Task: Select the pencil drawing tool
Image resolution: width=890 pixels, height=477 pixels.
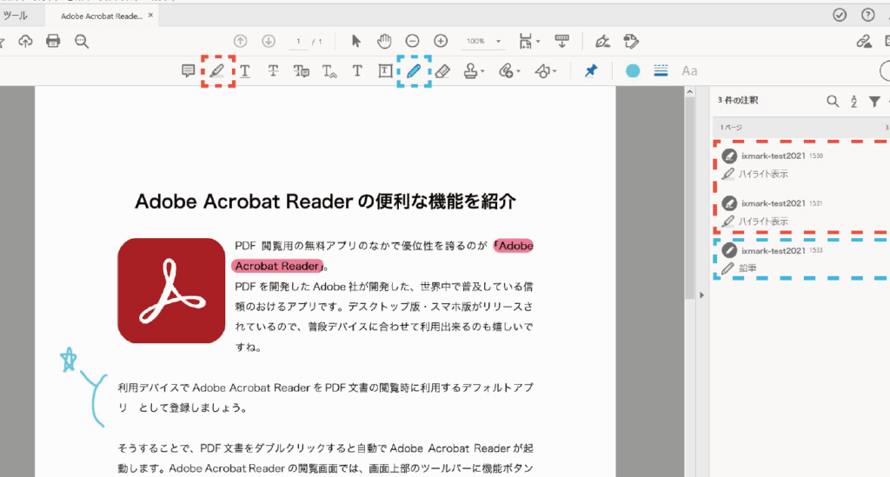Action: 414,71
